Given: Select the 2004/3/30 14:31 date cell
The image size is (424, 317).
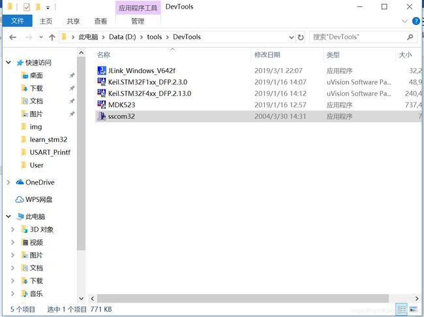Looking at the screenshot, I should click(280, 116).
